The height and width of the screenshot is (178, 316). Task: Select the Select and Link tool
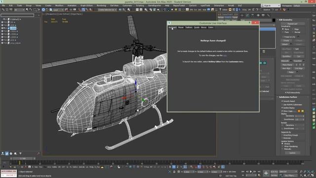3,10
